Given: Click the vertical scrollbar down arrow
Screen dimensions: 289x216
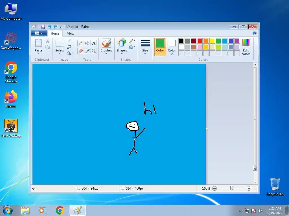Looking at the screenshot, I should point(255,182).
